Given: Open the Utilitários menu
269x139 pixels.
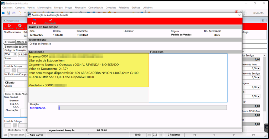Looking at the screenshot, I should tap(148, 8).
